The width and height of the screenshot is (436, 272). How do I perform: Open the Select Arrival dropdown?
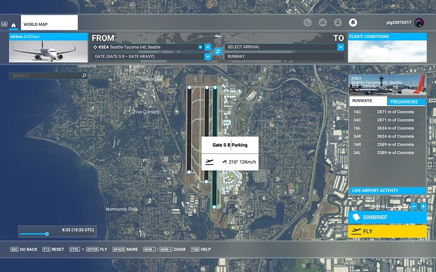click(338, 47)
